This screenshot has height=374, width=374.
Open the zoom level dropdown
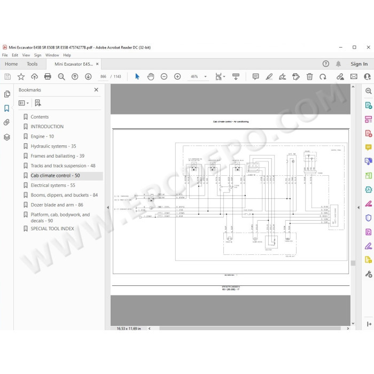(205, 76)
